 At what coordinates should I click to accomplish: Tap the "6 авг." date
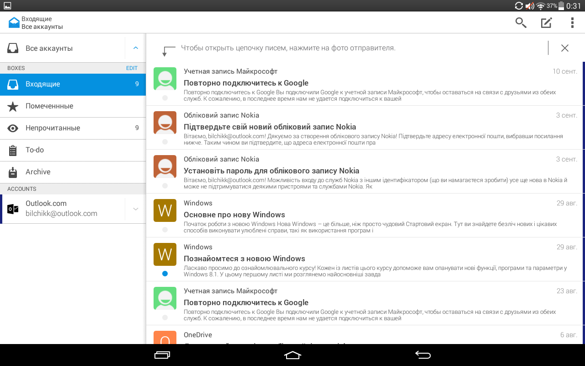[569, 335]
